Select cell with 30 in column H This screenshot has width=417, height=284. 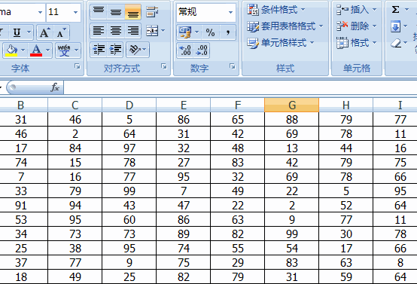346,234
